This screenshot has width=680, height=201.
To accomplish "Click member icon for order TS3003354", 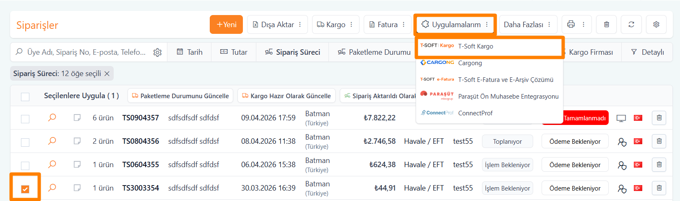I will [x=622, y=188].
